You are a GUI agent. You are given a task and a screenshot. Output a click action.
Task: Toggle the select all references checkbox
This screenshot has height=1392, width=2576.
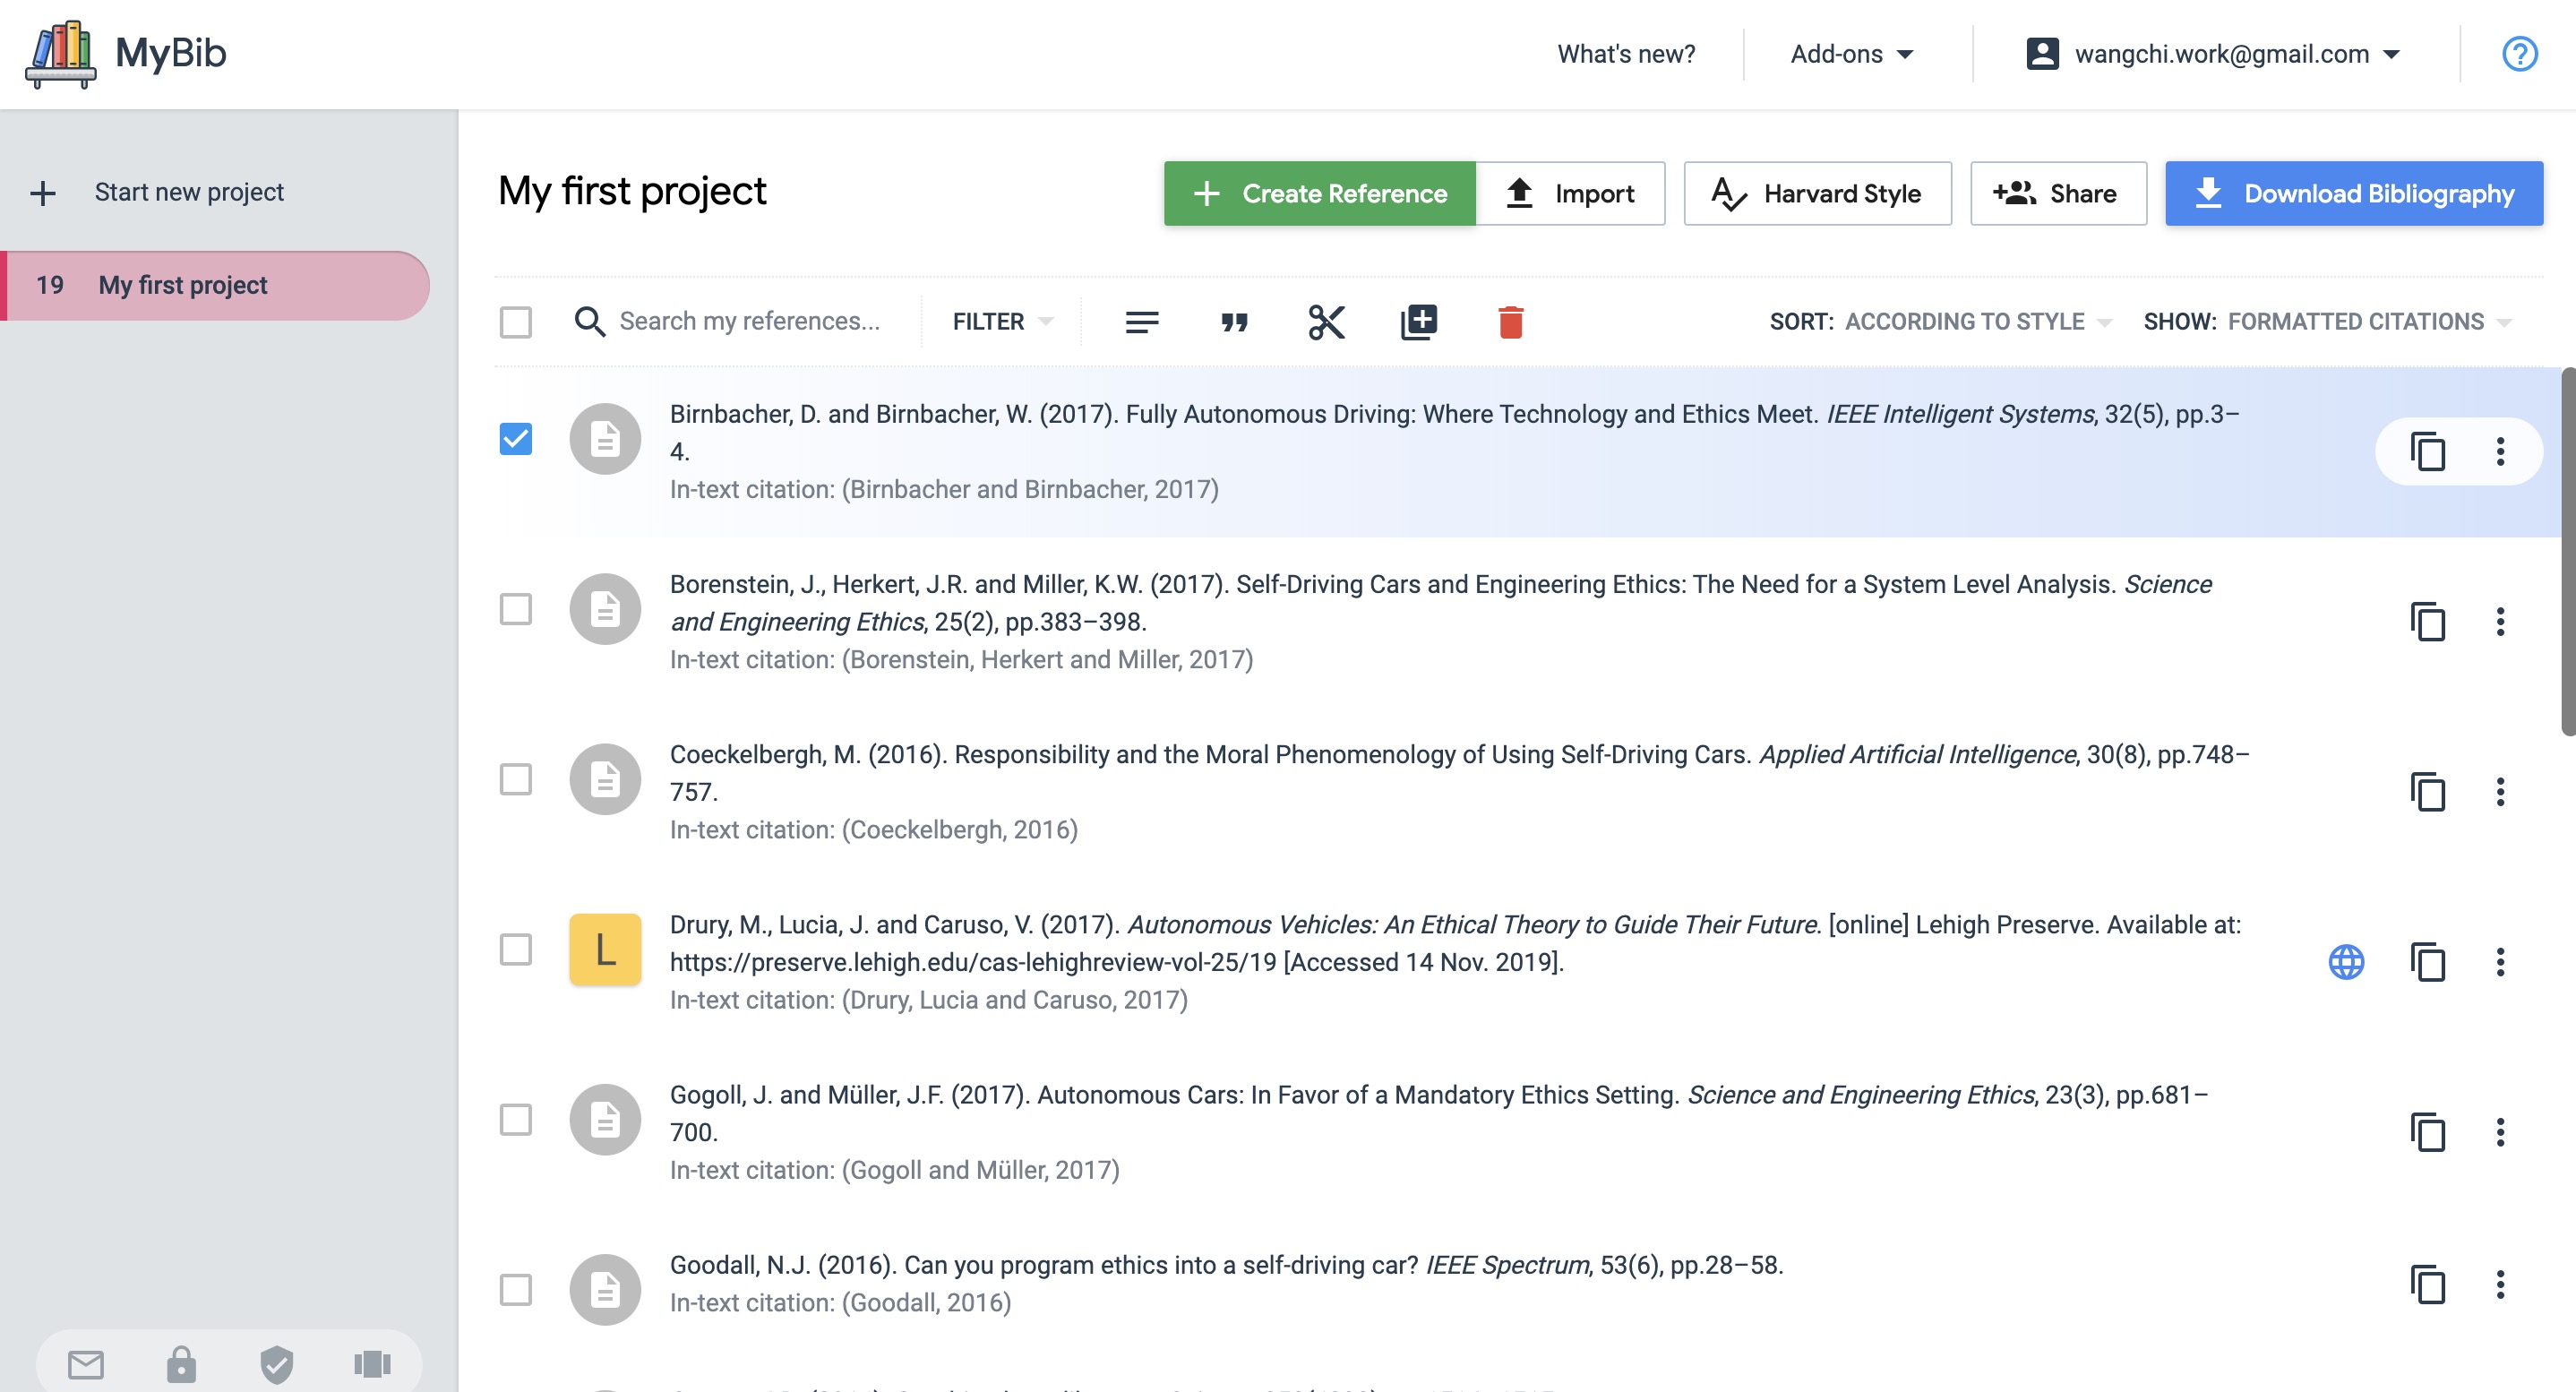click(x=515, y=322)
